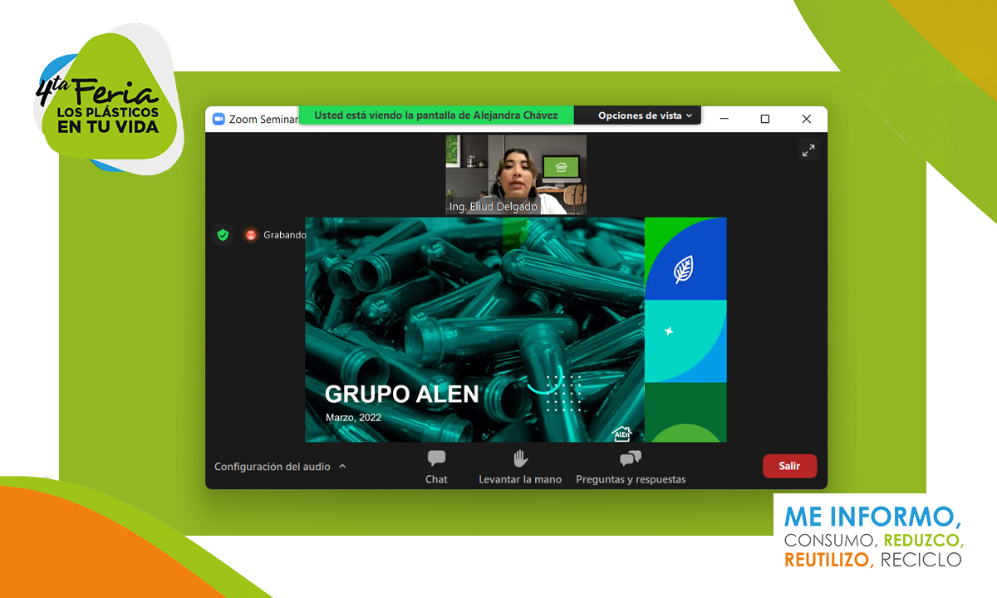
Task: Click the red Grabando recording indicator
Action: (251, 235)
